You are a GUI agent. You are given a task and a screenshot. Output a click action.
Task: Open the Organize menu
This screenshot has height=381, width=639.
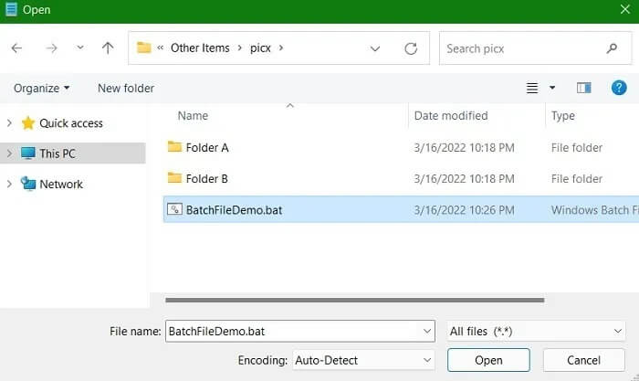(42, 88)
